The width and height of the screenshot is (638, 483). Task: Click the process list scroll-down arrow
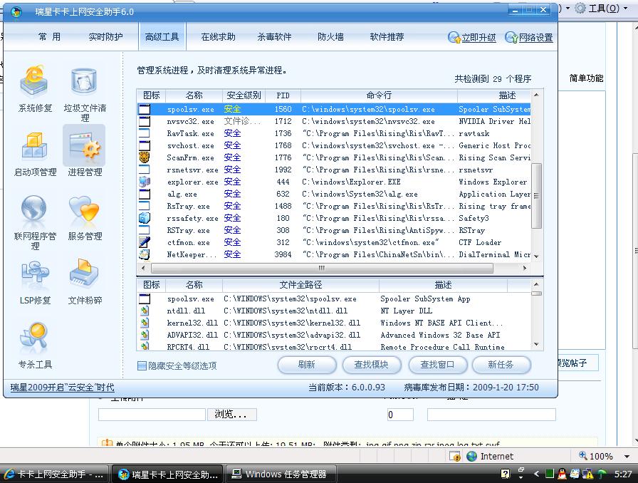click(536, 256)
